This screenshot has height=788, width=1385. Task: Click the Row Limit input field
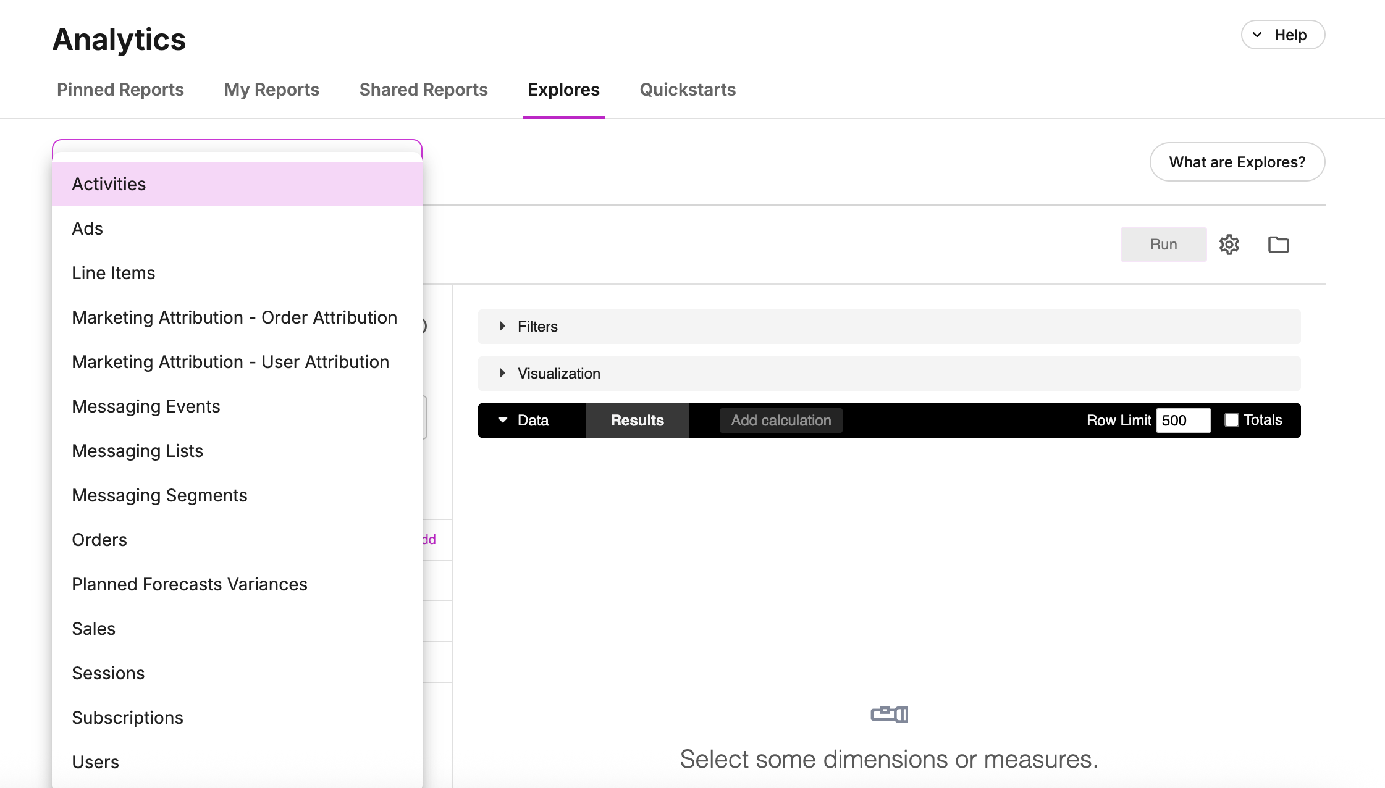[x=1182, y=421]
